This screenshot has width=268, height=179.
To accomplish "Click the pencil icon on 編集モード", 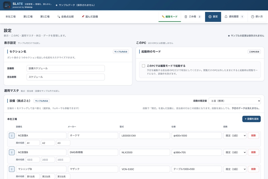I will tap(163, 17).
